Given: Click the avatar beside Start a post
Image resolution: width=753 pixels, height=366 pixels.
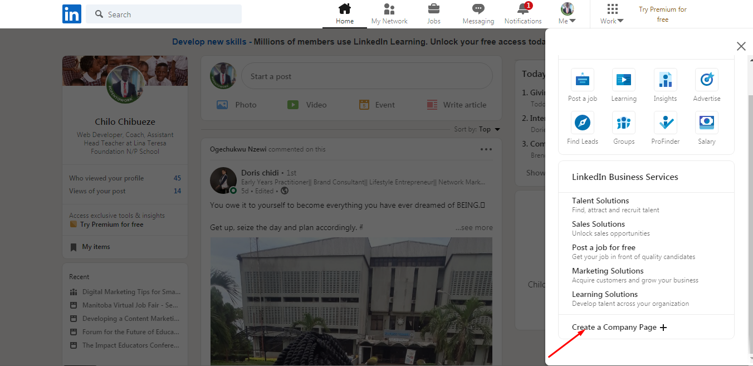Looking at the screenshot, I should [223, 76].
